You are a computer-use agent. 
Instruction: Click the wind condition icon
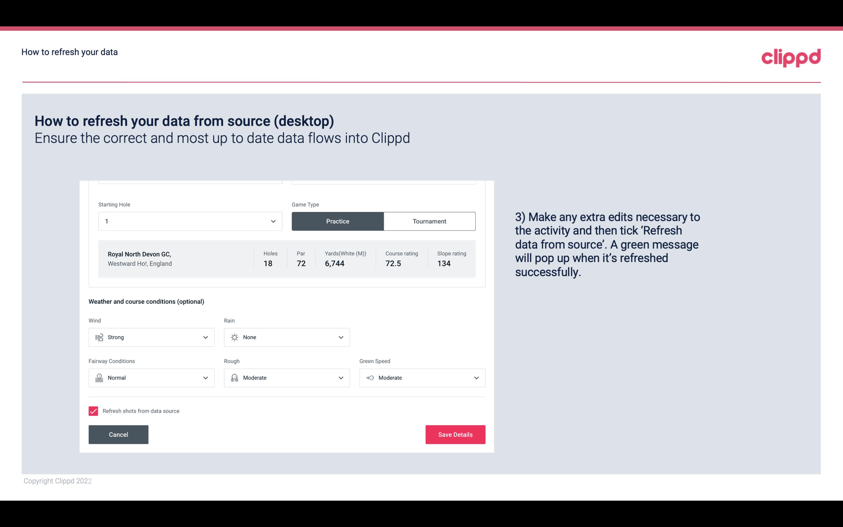click(99, 337)
